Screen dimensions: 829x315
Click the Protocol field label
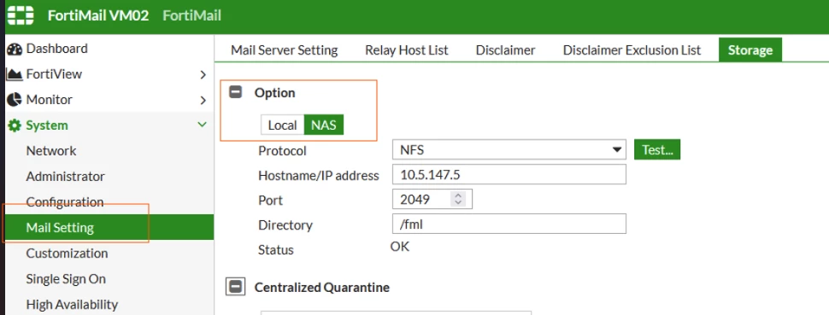click(282, 151)
